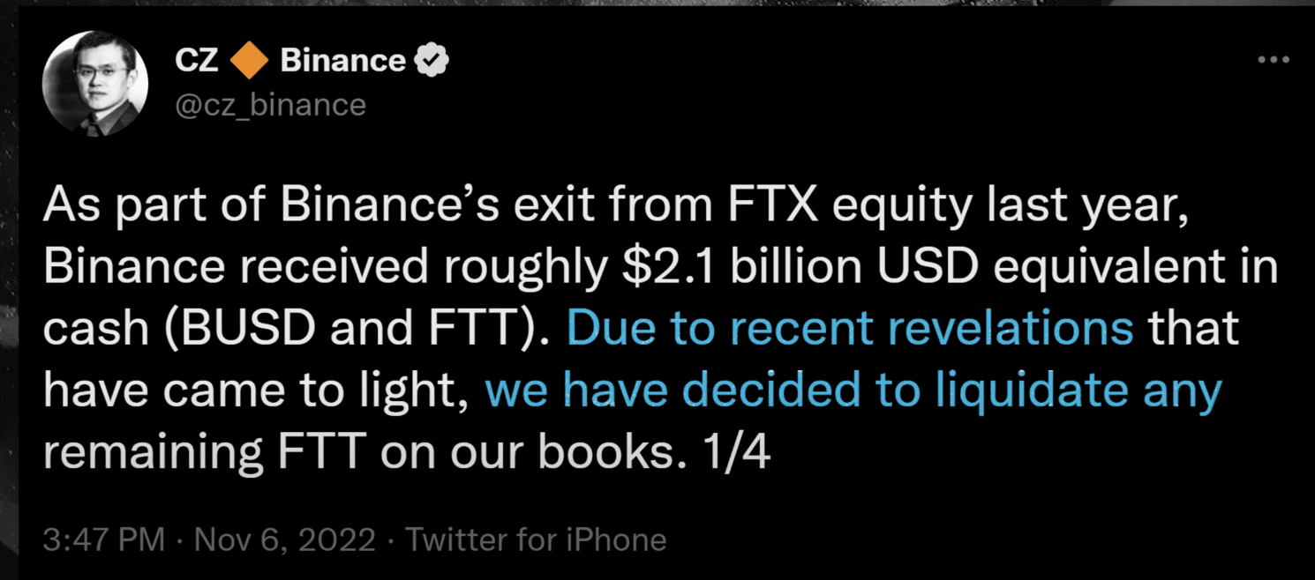
Task: Click the orange diamond emoji in name
Action: pos(249,61)
